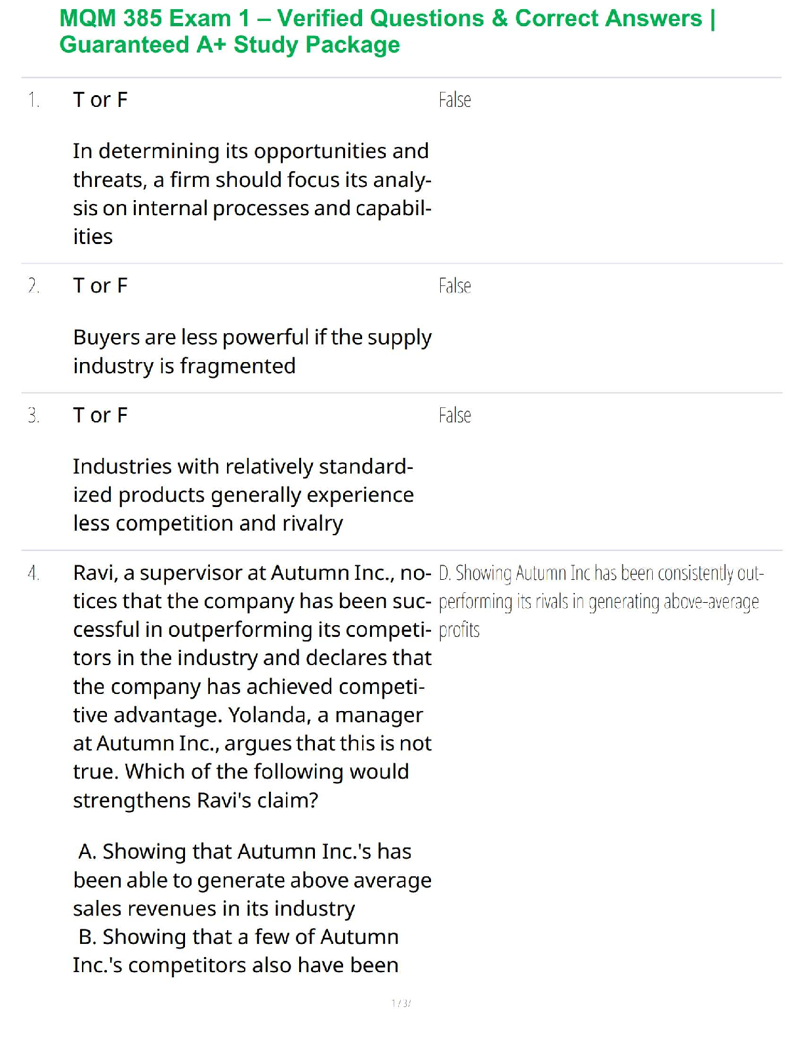Click the page number indicator at the bottom

(401, 1003)
